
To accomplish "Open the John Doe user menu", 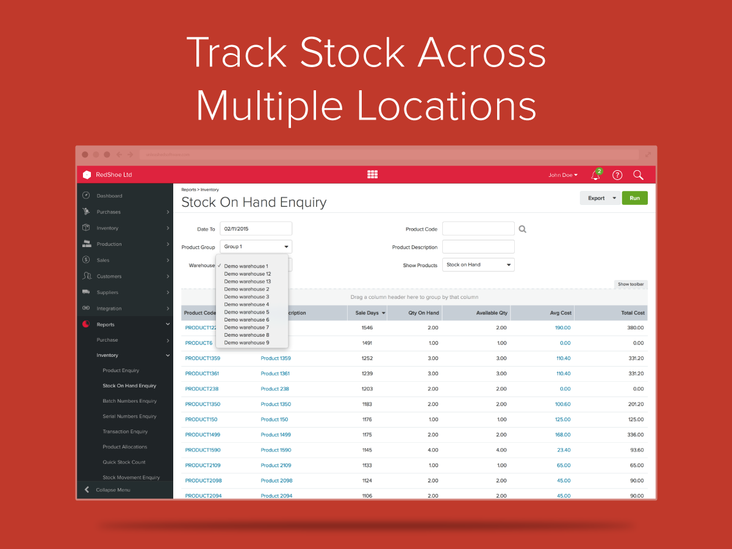I will pyautogui.click(x=562, y=175).
